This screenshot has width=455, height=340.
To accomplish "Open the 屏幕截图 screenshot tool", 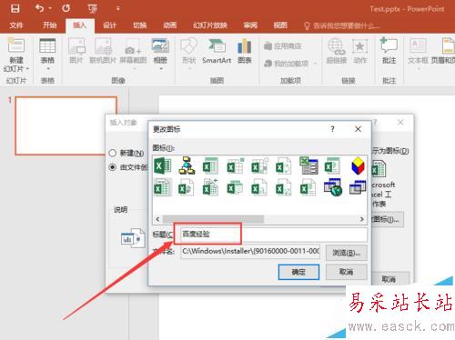I will click(133, 54).
